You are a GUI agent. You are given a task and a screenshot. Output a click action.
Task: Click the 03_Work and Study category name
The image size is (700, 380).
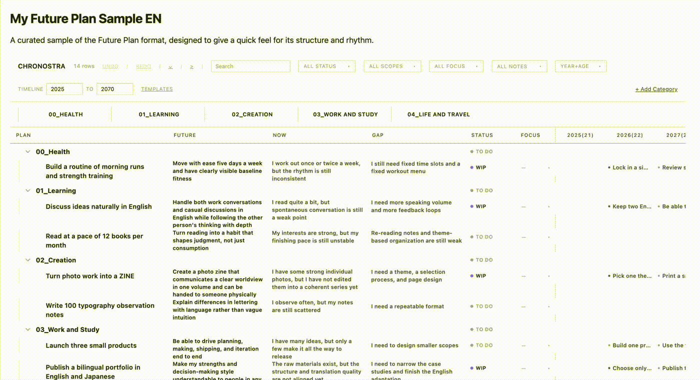point(67,330)
